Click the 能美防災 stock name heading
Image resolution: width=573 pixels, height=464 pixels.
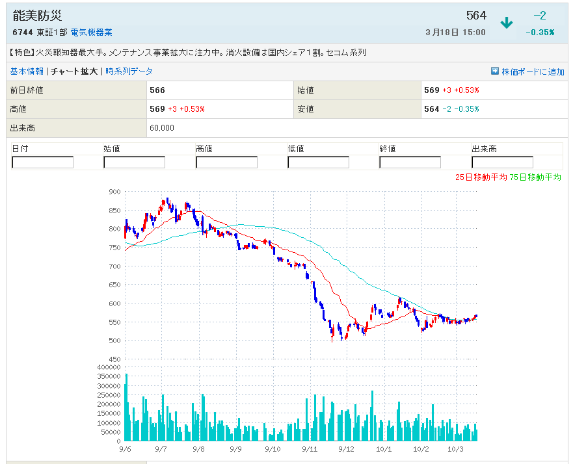pos(35,16)
